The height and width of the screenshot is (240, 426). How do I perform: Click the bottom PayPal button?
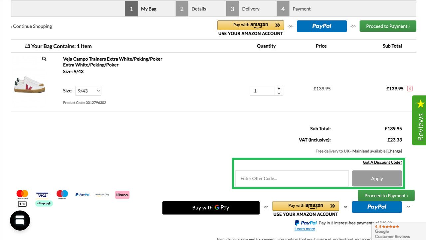click(377, 207)
